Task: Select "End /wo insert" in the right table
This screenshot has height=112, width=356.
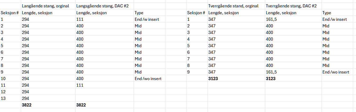Action: tap(336, 72)
